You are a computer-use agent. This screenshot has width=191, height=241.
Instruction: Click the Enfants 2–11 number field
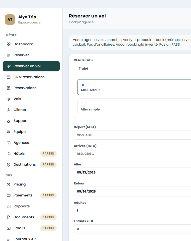132,229
